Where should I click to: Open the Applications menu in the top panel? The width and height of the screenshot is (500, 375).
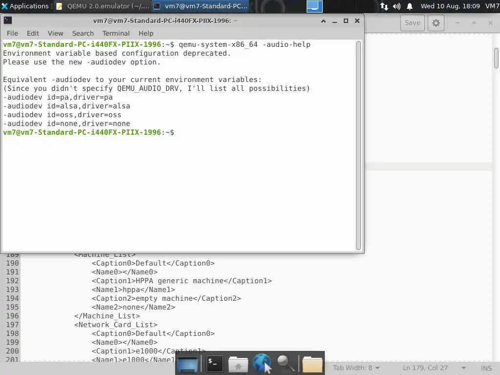[26, 6]
